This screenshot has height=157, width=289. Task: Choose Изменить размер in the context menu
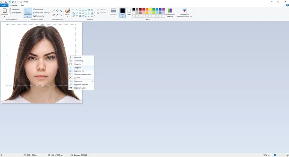coord(81,85)
